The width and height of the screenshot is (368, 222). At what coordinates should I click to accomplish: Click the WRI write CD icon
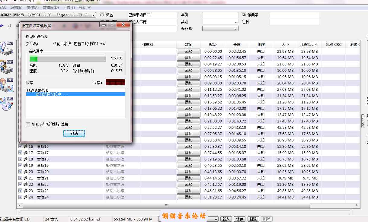(7, 104)
